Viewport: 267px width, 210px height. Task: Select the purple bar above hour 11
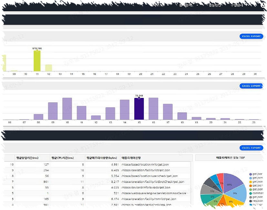[x=82, y=113]
